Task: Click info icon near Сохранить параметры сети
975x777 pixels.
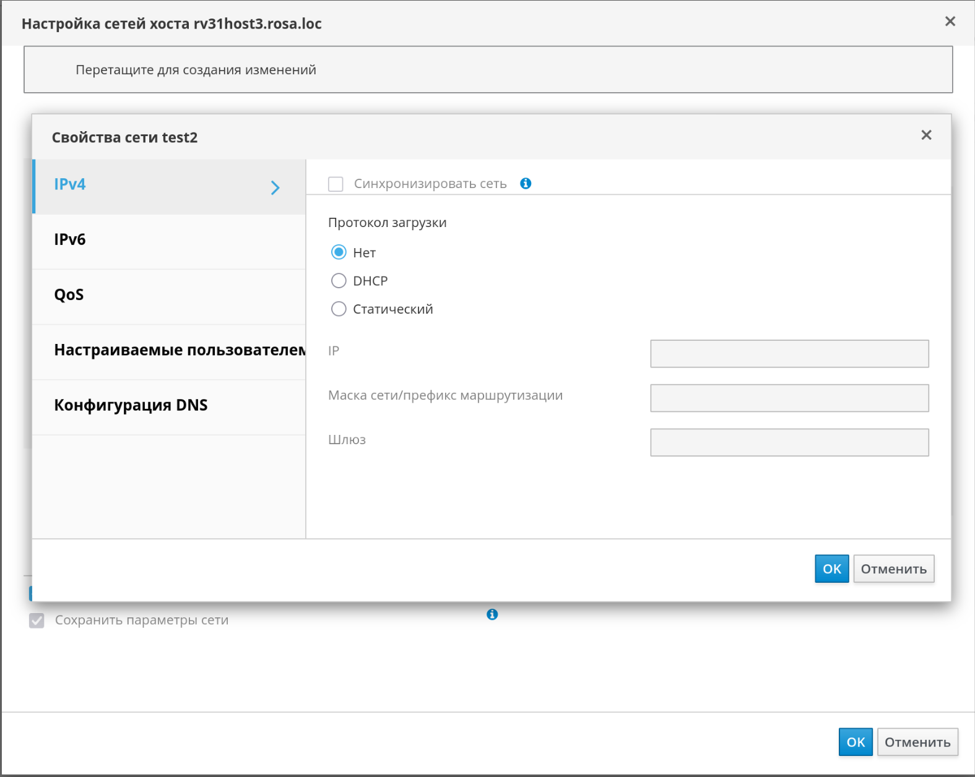Action: (x=492, y=614)
